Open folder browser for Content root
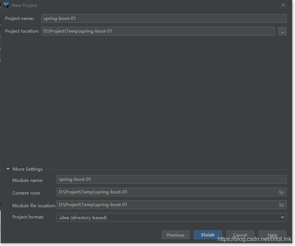 coord(282,192)
